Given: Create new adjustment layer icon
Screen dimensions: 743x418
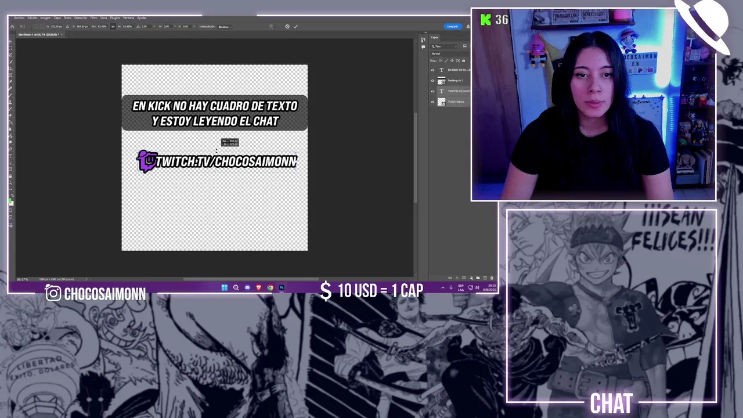Looking at the screenshot, I should click(471, 278).
